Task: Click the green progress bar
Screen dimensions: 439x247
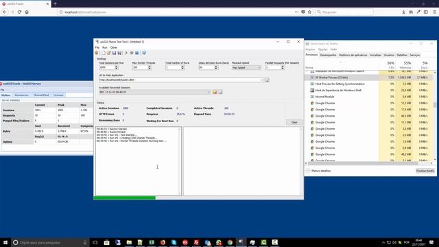Action: pyautogui.click(x=125, y=198)
